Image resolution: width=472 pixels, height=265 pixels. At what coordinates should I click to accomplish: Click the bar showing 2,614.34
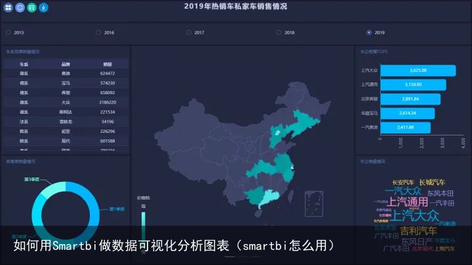(408, 113)
